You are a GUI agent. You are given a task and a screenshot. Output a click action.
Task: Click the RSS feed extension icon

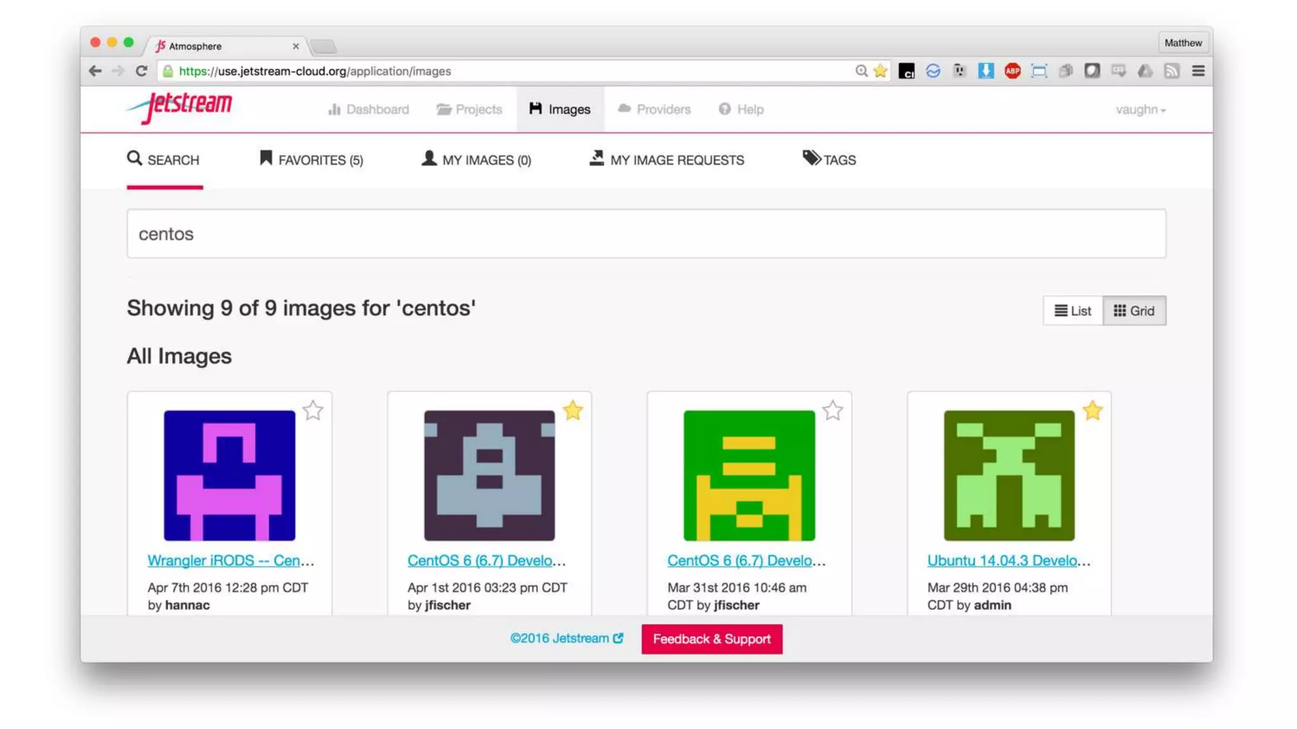click(x=1172, y=71)
